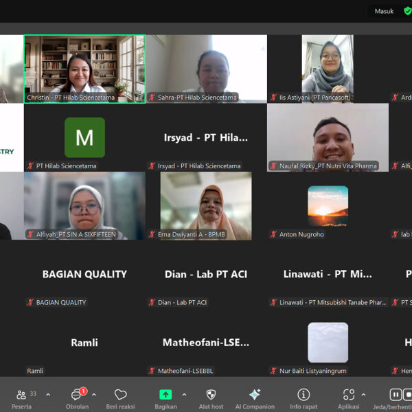The width and height of the screenshot is (412, 412).
Task: Click the Masuk button at top
Action: tap(384, 11)
